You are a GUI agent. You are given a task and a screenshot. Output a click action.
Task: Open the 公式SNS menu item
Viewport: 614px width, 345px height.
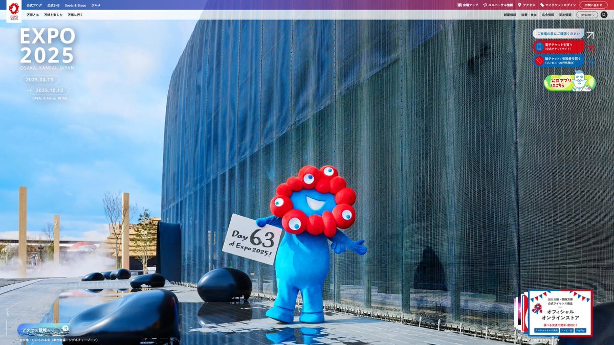54,5
